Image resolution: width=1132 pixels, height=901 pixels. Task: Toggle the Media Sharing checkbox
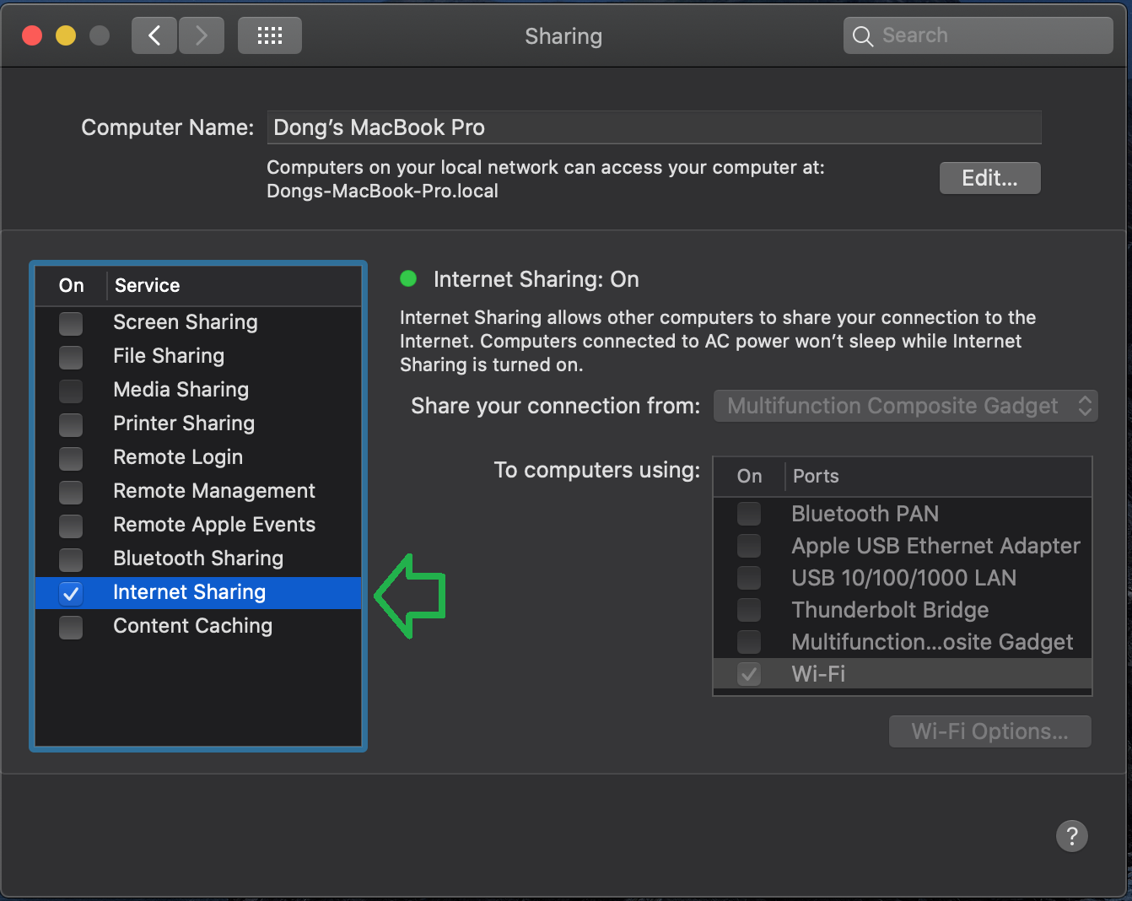(x=71, y=391)
